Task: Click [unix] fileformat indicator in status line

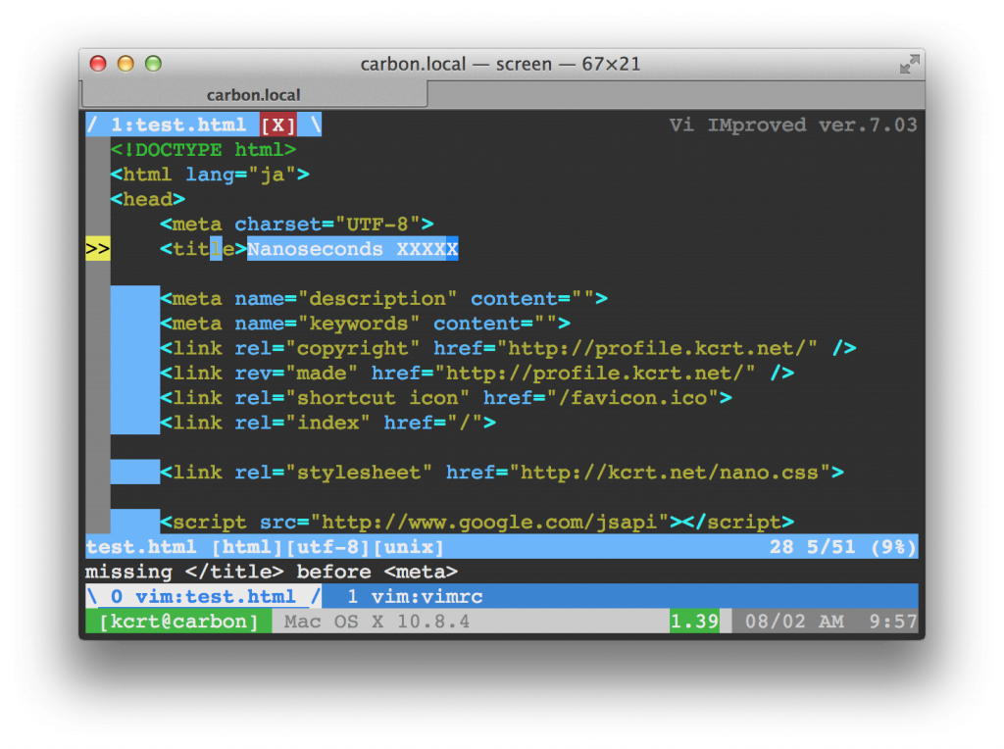Action: tap(409, 547)
